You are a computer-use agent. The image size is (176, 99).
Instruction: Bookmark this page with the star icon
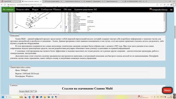(161, 5)
